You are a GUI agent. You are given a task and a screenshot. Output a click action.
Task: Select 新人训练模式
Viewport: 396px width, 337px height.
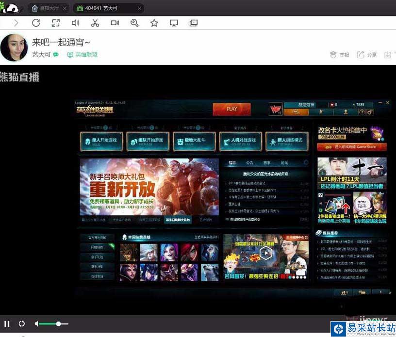[x=287, y=142]
